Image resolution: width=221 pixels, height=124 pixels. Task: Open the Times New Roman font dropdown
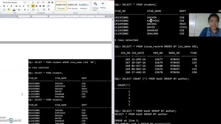(x=23, y=2)
